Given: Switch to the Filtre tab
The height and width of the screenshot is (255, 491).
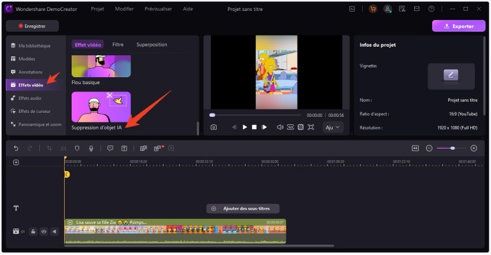Looking at the screenshot, I should 118,45.
